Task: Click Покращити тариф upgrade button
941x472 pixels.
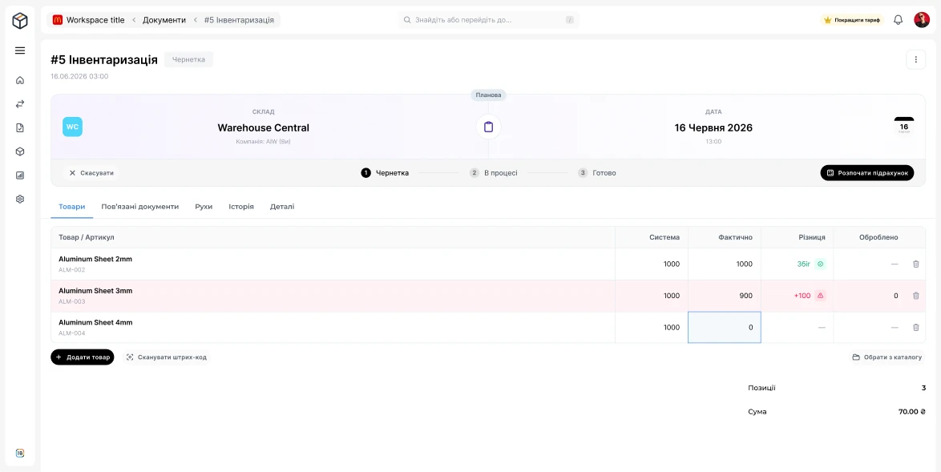Action: point(852,20)
